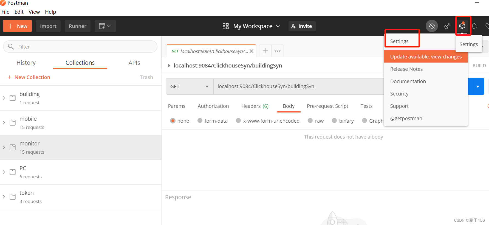This screenshot has height=225, width=489.
Task: Open the Pre-request Script tab
Action: [x=327, y=106]
